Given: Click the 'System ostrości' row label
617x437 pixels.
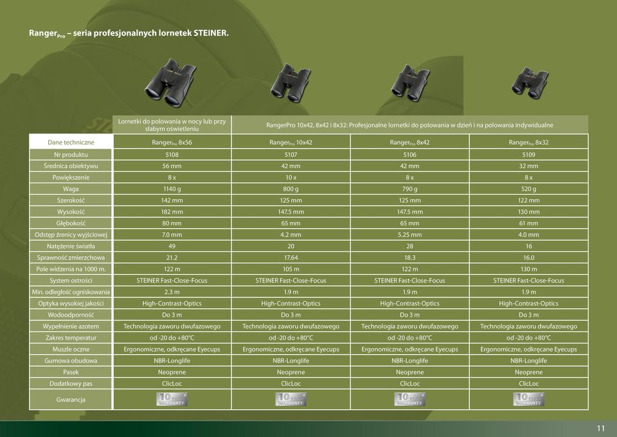Looking at the screenshot, I should [x=71, y=280].
